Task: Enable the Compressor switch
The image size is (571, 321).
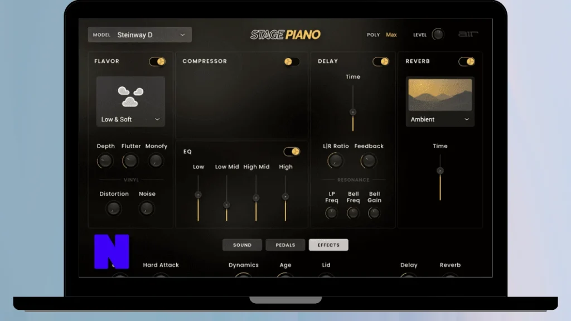Action: (x=292, y=61)
